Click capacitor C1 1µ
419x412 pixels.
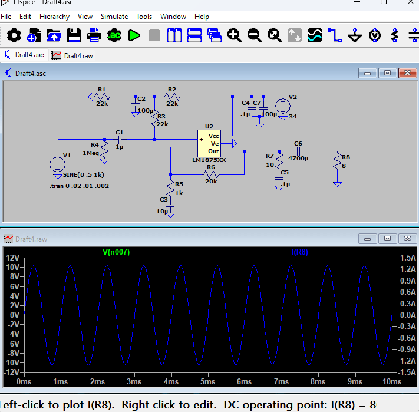(120, 140)
